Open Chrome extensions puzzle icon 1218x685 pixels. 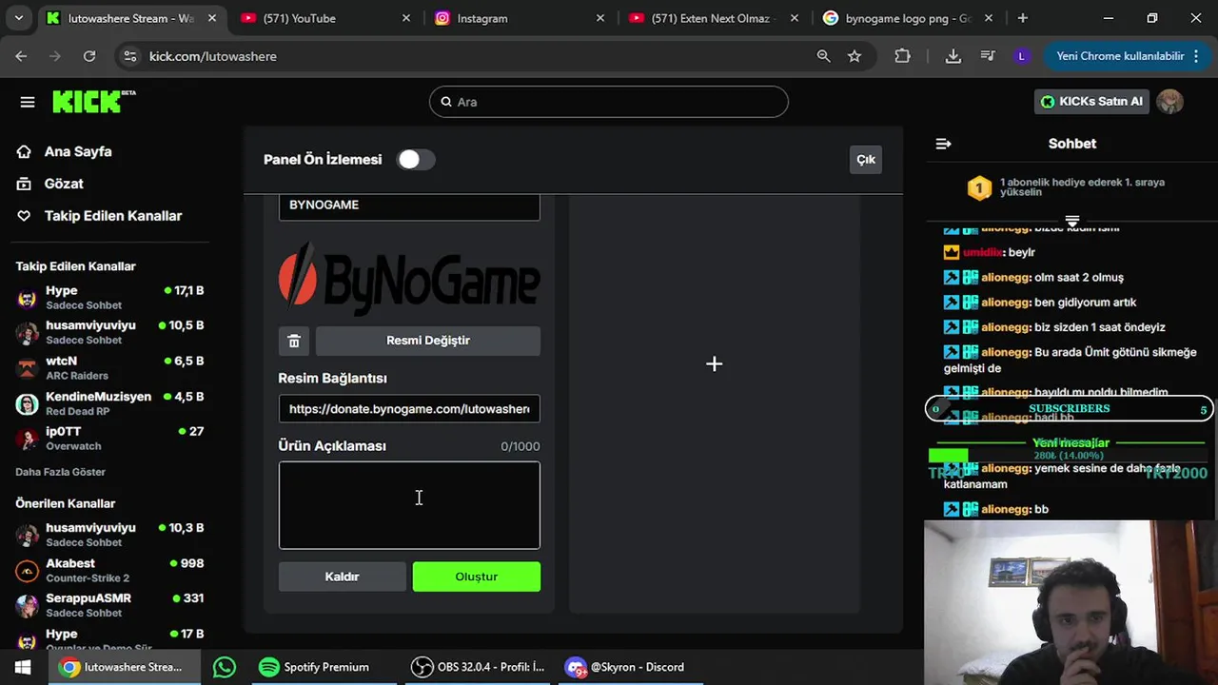point(903,56)
